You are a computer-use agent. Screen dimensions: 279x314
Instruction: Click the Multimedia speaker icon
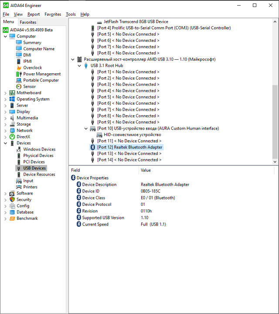[12, 118]
